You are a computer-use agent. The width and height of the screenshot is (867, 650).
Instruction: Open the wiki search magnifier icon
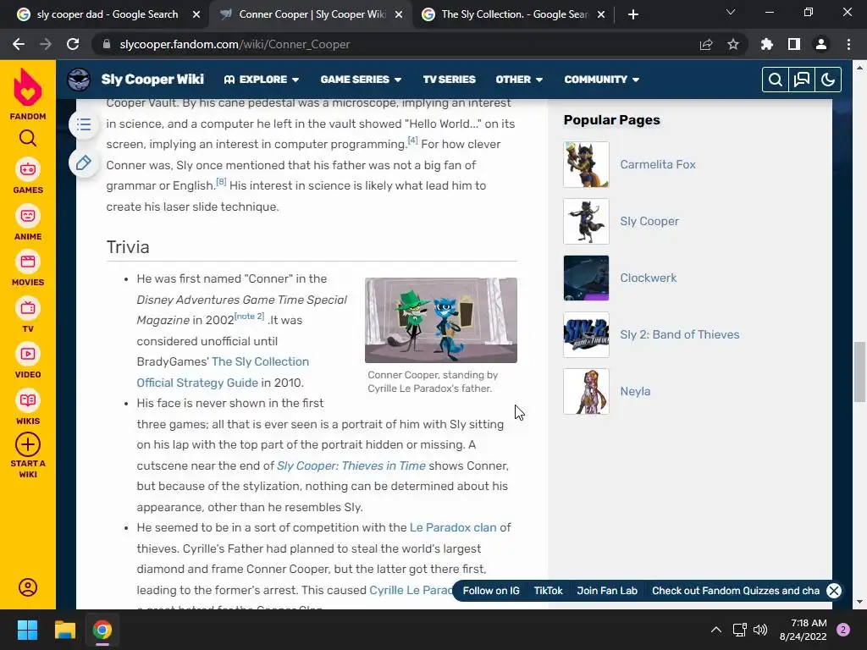776,80
